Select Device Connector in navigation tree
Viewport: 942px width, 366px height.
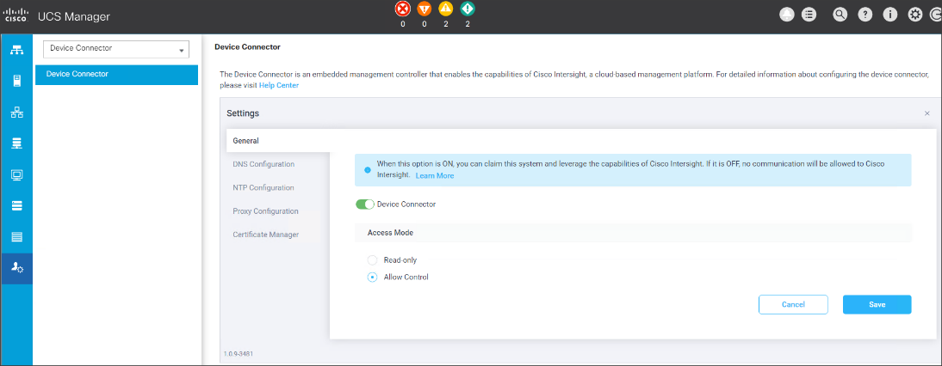[x=116, y=74]
